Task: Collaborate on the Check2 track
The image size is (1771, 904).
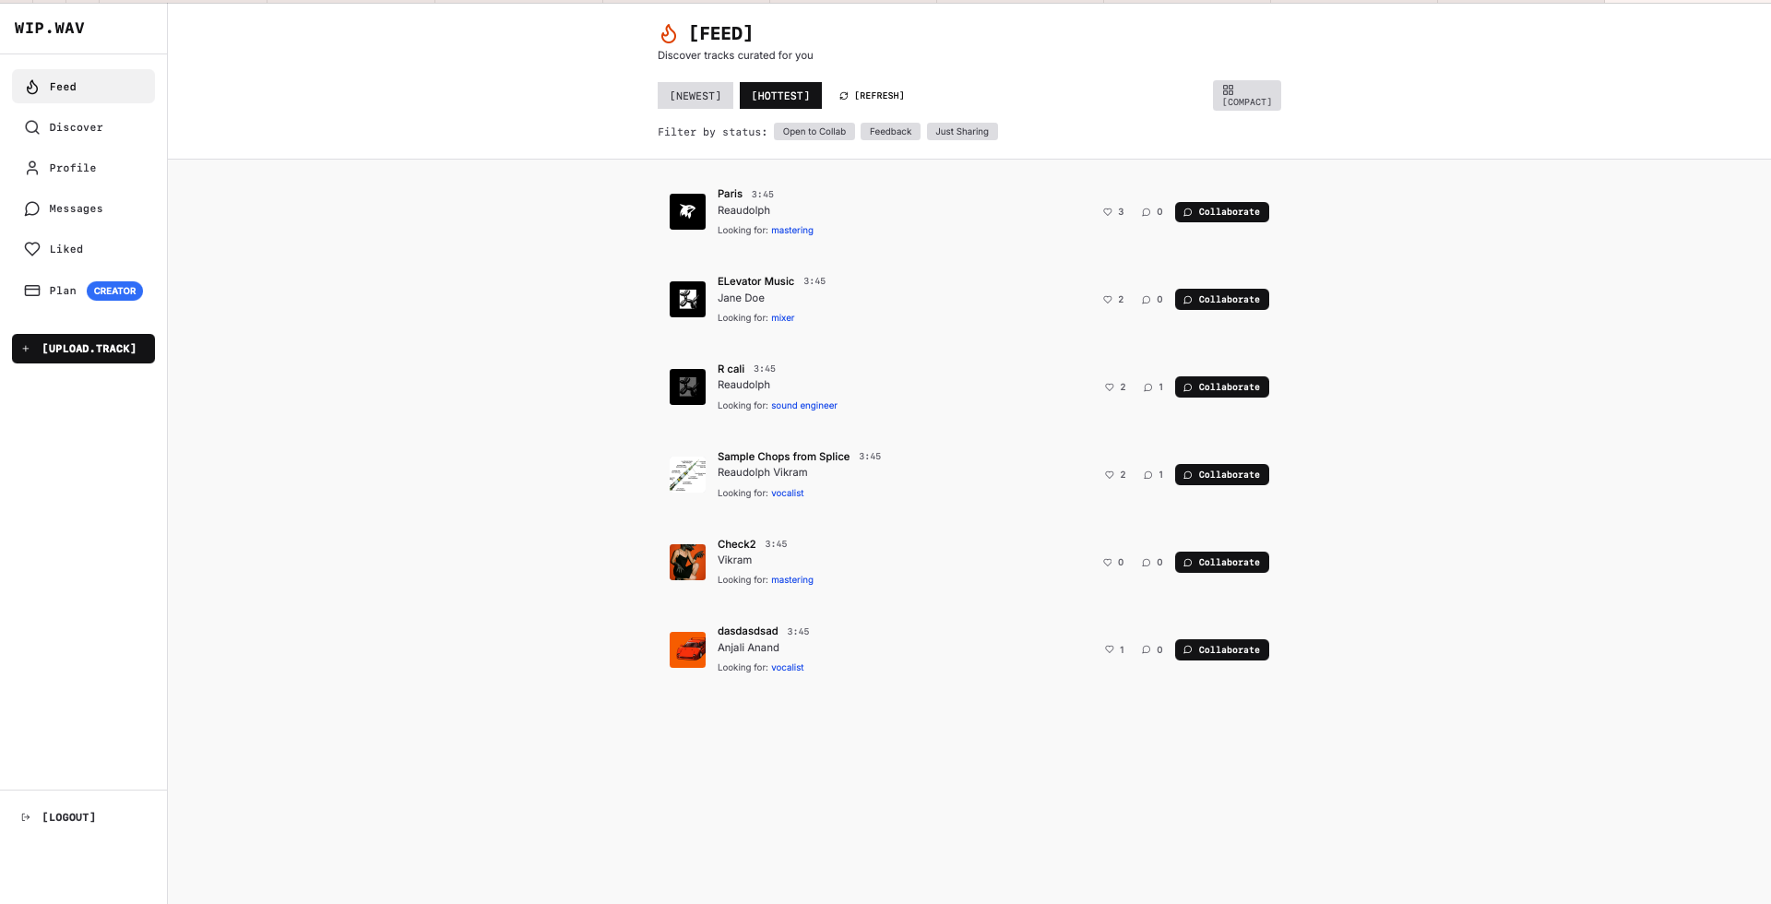Action: pyautogui.click(x=1221, y=562)
